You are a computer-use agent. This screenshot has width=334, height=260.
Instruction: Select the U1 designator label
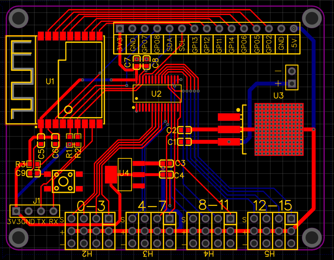tap(50, 81)
